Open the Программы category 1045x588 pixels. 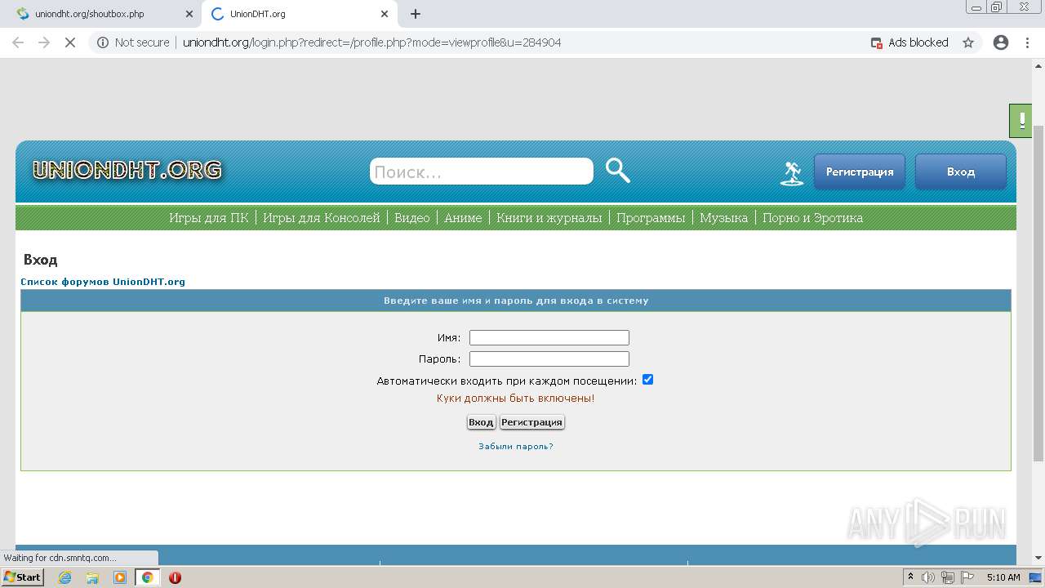point(651,218)
